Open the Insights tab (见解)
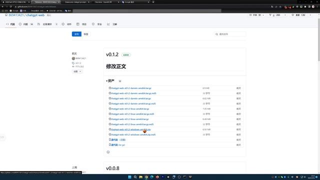This screenshot has width=320, height=180. [112, 24]
